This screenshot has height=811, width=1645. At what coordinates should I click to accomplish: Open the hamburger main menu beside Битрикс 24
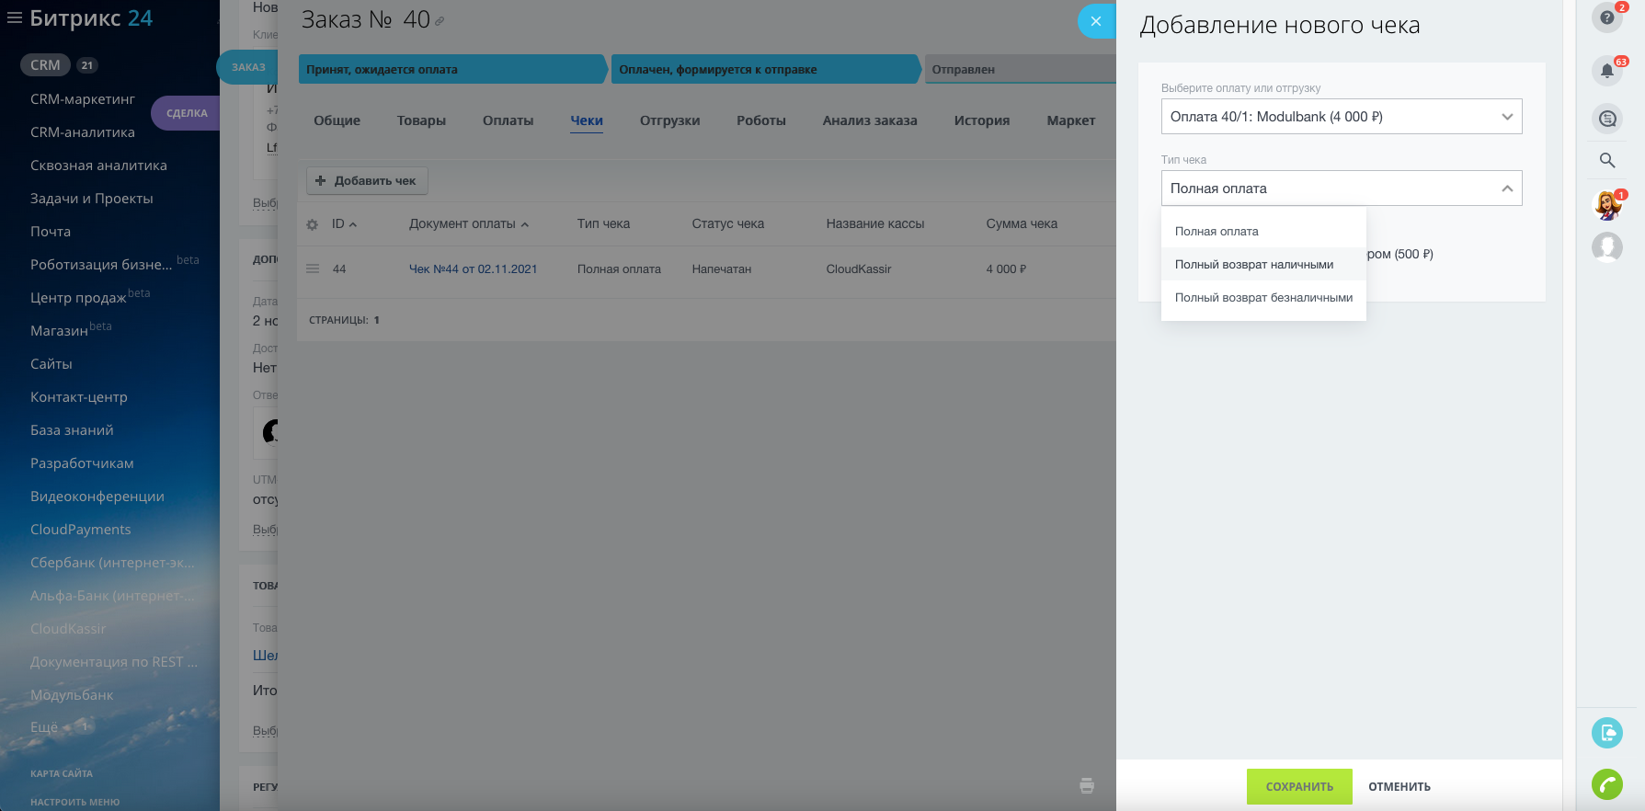tap(15, 17)
